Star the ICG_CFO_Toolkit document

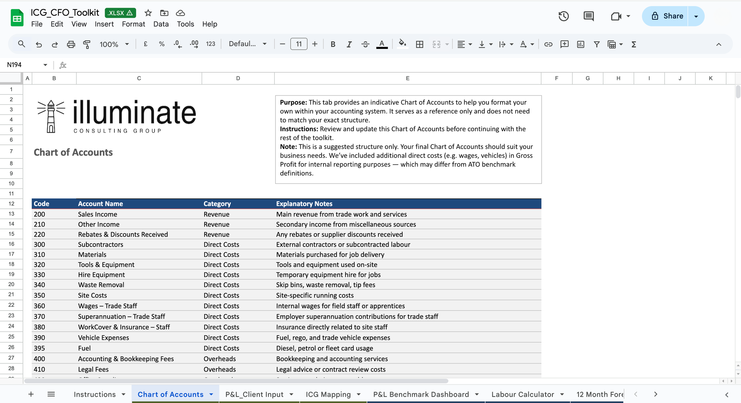(x=148, y=13)
